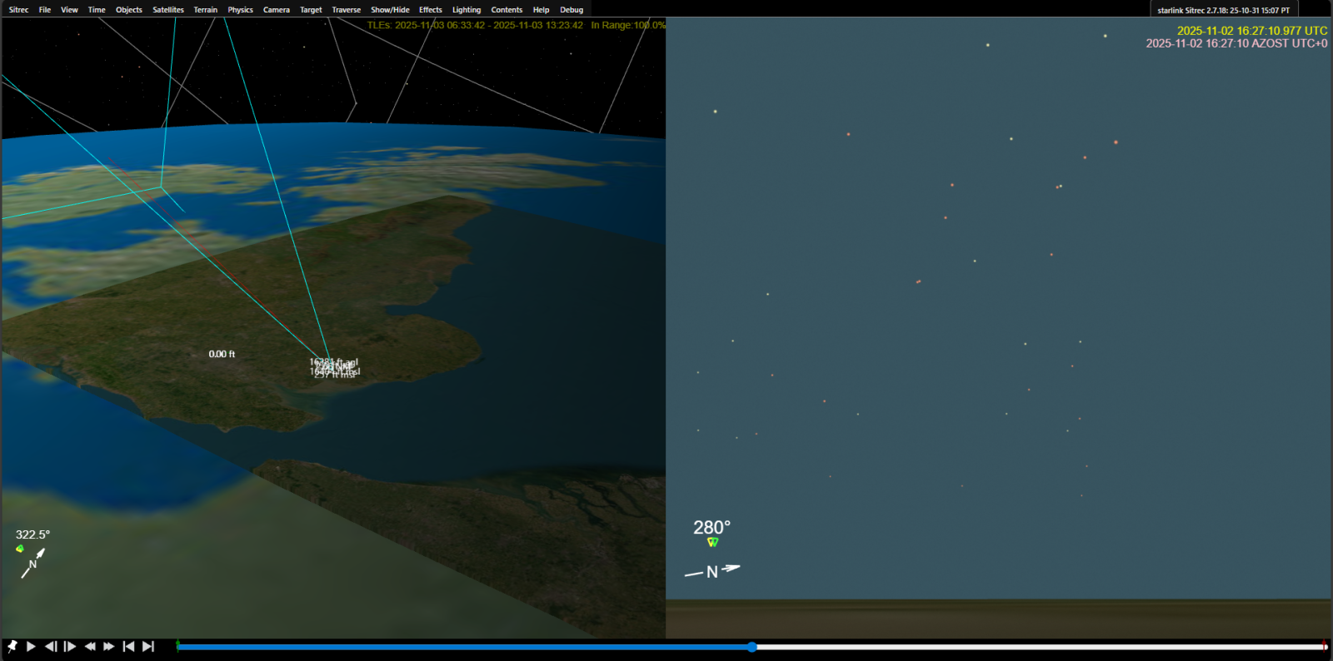Click the starlink Sitrec version label
Image resolution: width=1333 pixels, height=661 pixels.
1223,10
